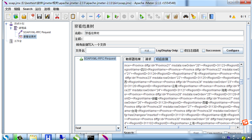Viewport: 252px width, 140px height.
Task: Open the 运行 menu
Action: (38, 9)
